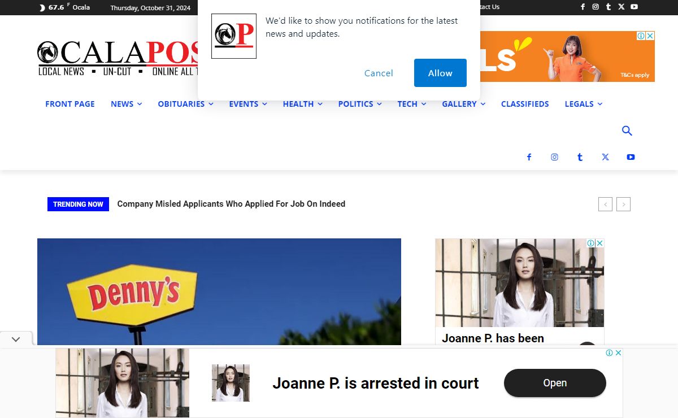Open the sidebar Joanne P. ad image
The height and width of the screenshot is (418, 678).
[520, 282]
